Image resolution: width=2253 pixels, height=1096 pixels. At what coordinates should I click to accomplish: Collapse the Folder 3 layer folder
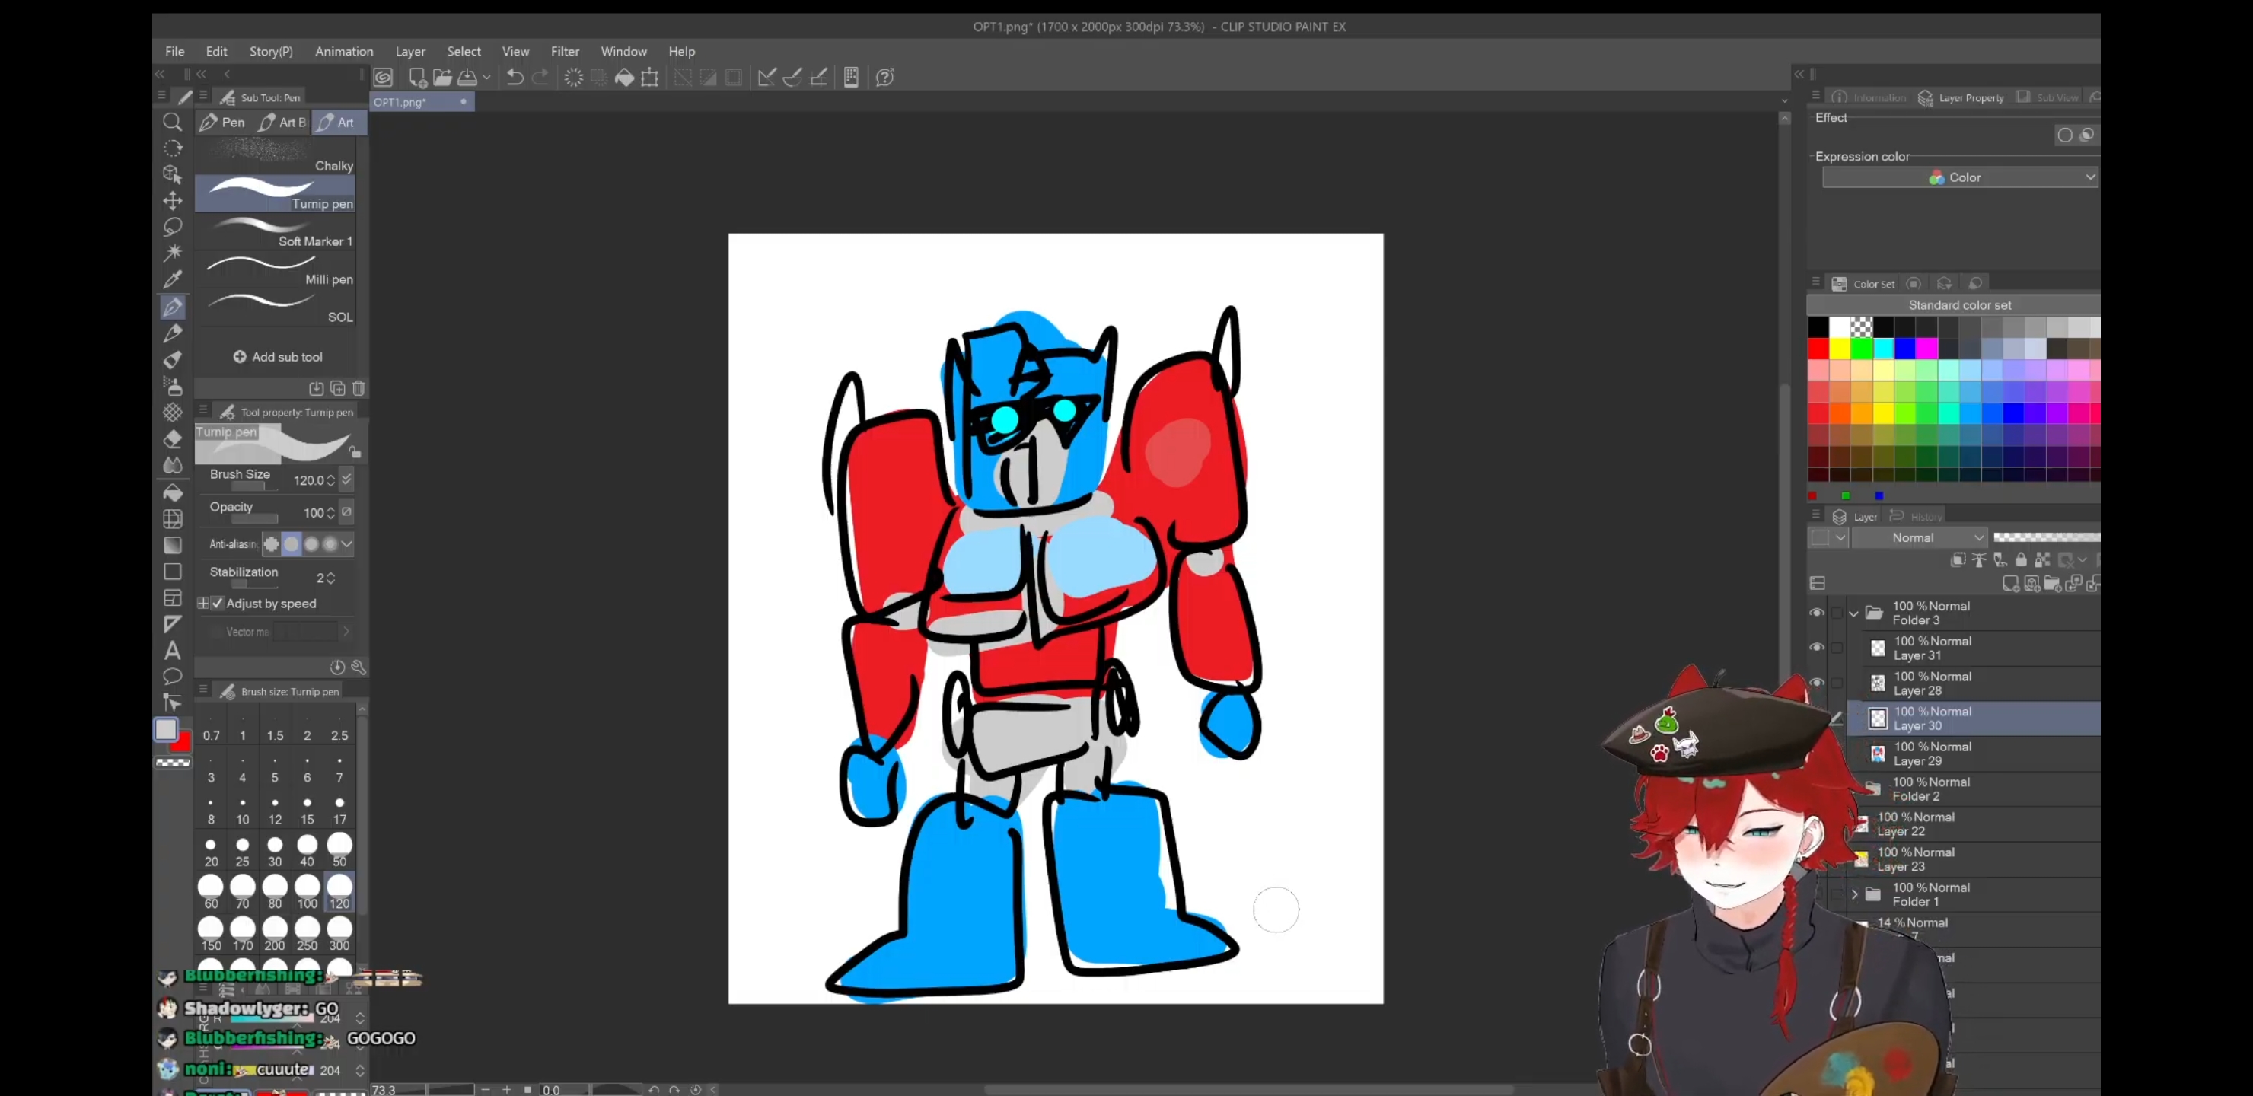click(x=1853, y=613)
